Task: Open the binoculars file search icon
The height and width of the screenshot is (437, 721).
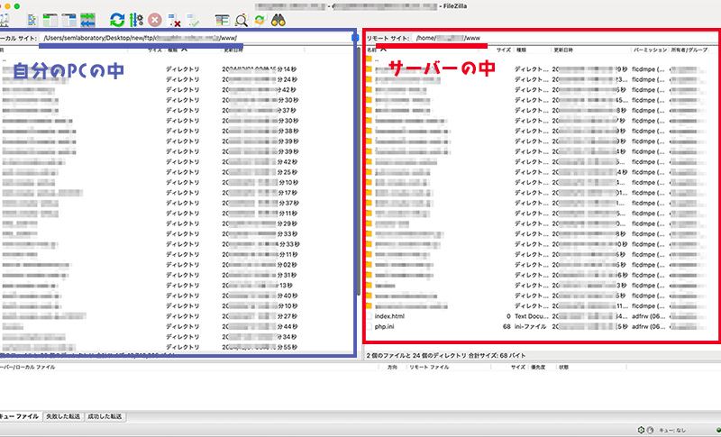Action: tap(278, 19)
